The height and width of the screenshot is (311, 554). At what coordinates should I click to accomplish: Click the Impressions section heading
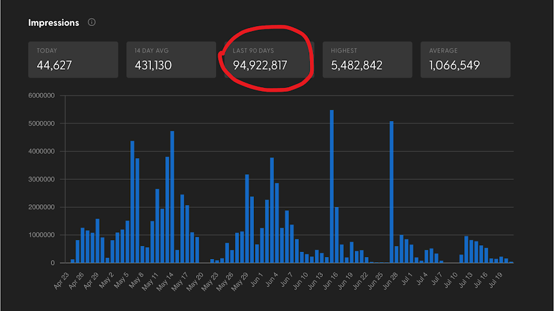click(53, 22)
